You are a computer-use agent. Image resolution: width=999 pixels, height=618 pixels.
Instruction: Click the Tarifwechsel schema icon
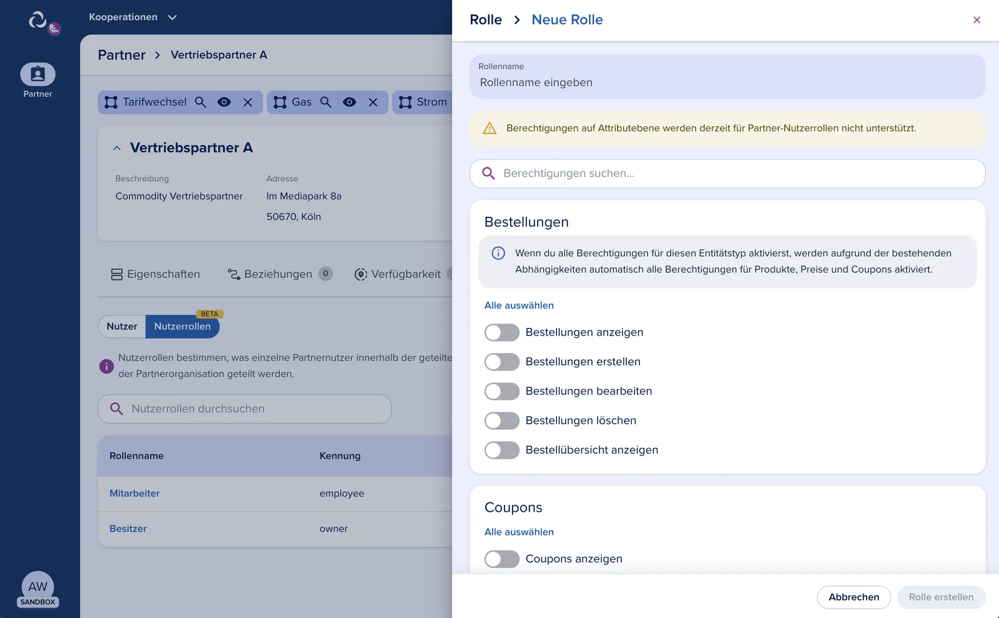[111, 102]
